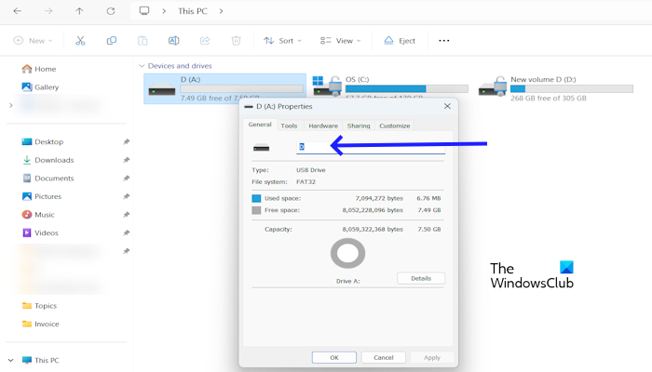Click the Forward navigation arrow
Screen dimensions: 652x372
click(x=48, y=11)
